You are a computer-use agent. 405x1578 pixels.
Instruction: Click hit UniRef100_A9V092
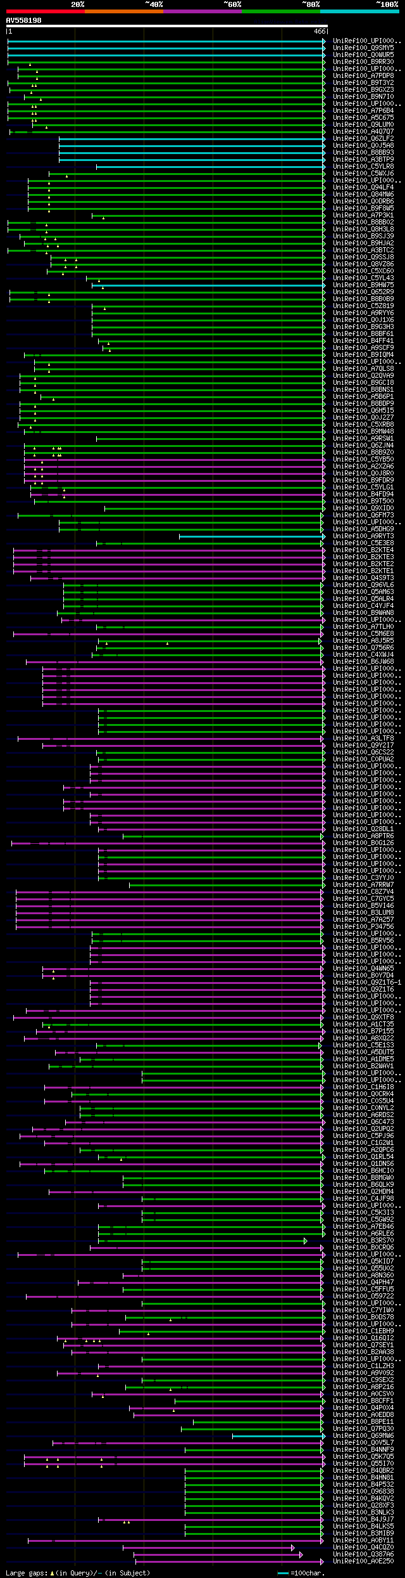click(x=363, y=1373)
